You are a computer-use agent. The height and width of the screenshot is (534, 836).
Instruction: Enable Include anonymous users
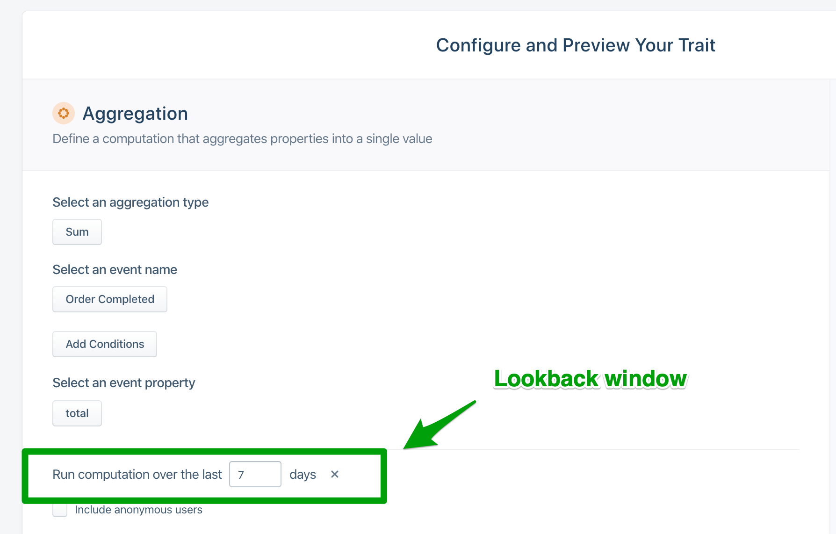tap(60, 510)
